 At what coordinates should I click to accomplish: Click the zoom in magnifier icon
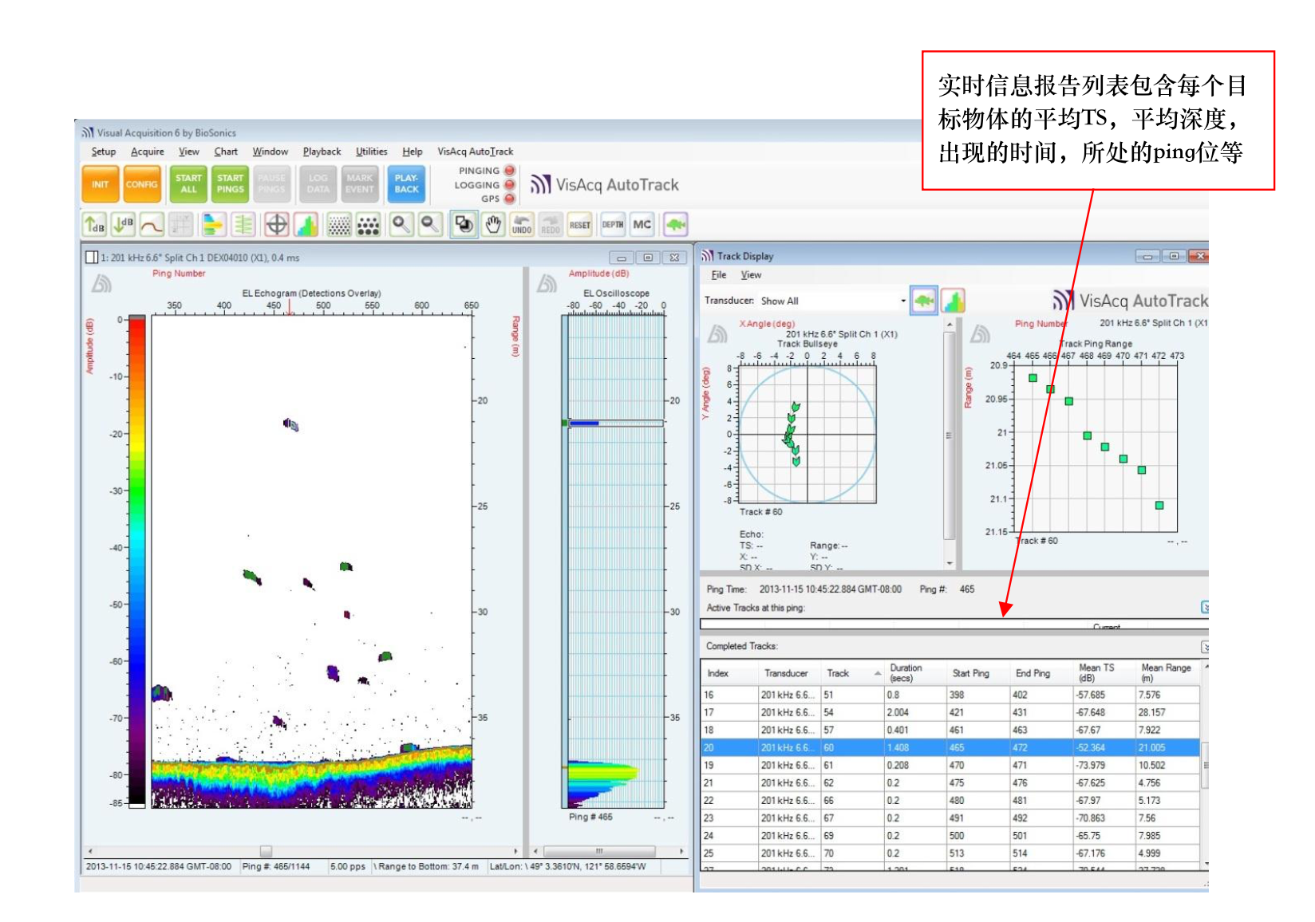click(401, 225)
